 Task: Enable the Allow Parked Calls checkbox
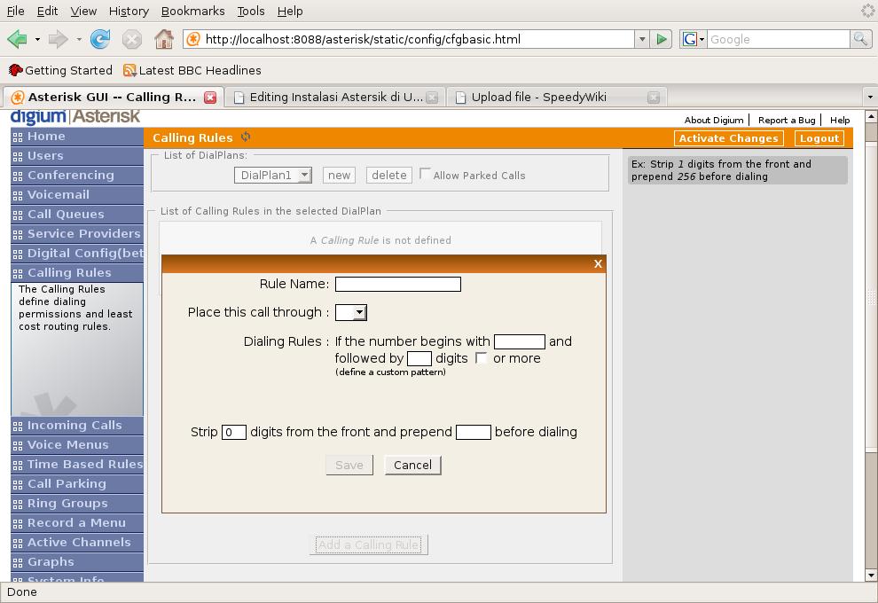(426, 174)
